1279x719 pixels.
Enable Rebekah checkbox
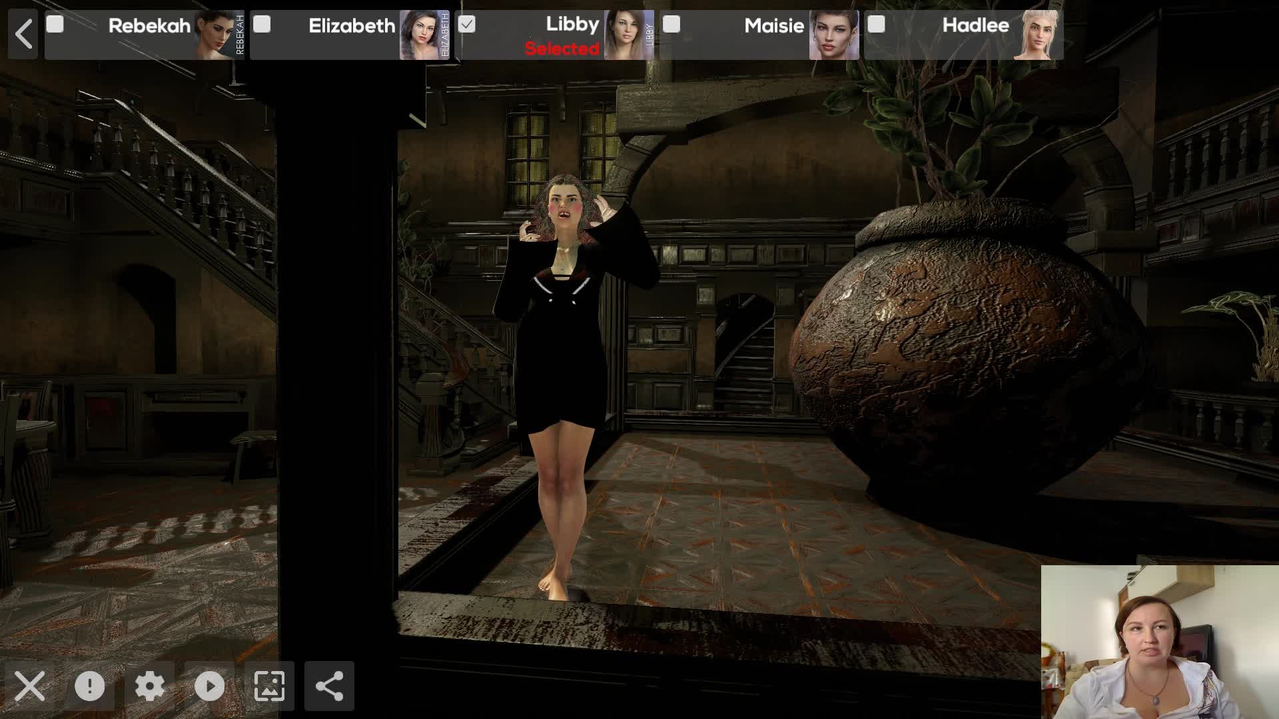[55, 25]
